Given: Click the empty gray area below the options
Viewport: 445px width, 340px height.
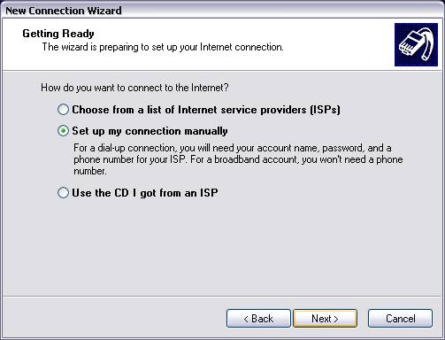Looking at the screenshot, I should tap(222, 248).
